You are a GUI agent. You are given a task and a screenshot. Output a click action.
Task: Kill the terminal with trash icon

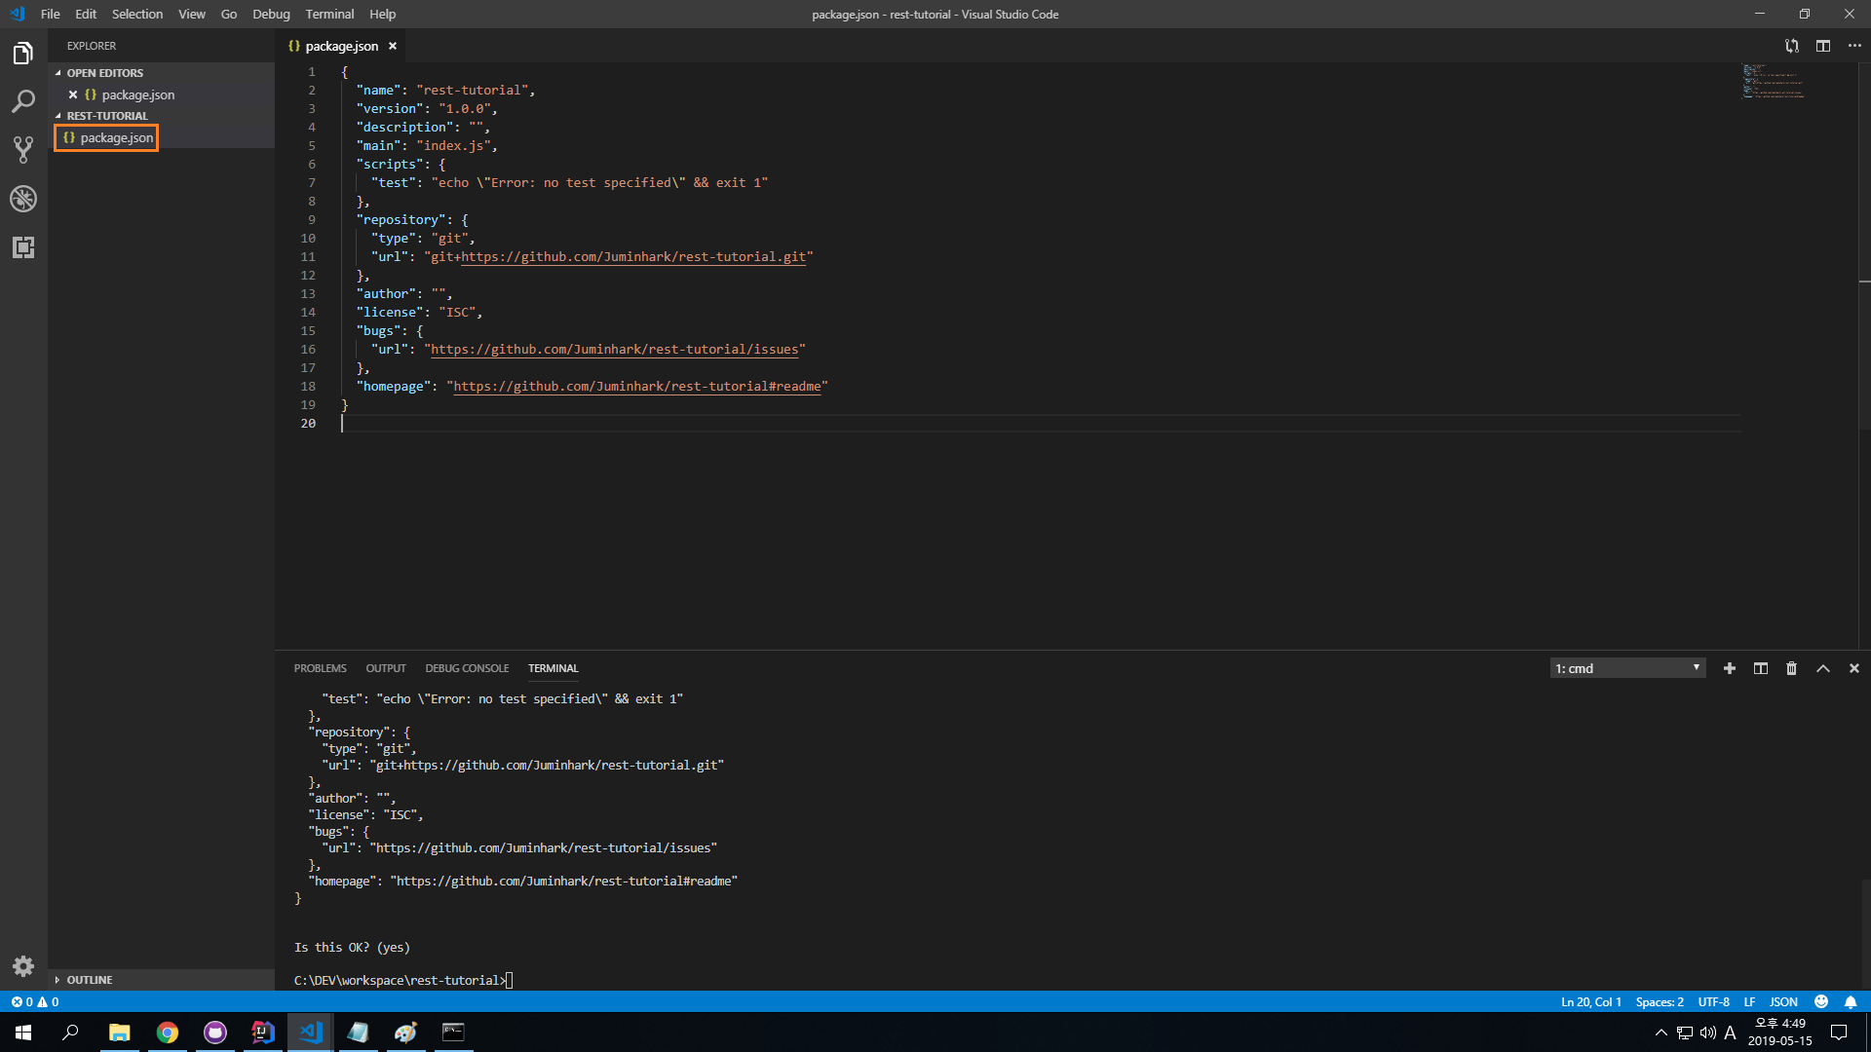coord(1791,668)
